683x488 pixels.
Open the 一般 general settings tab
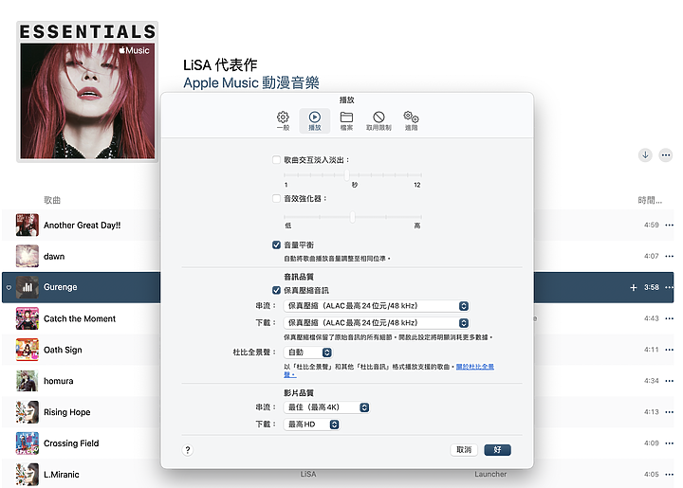point(283,120)
